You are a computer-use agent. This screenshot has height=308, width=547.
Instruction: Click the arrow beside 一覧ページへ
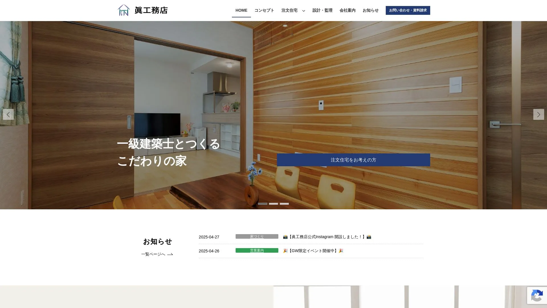170,254
